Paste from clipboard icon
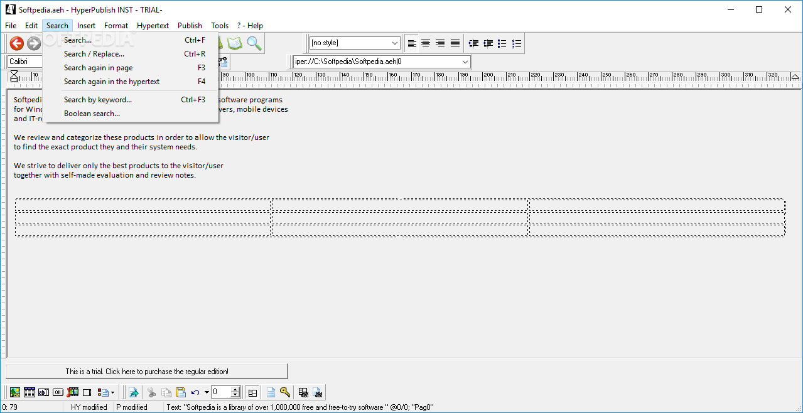 click(181, 392)
